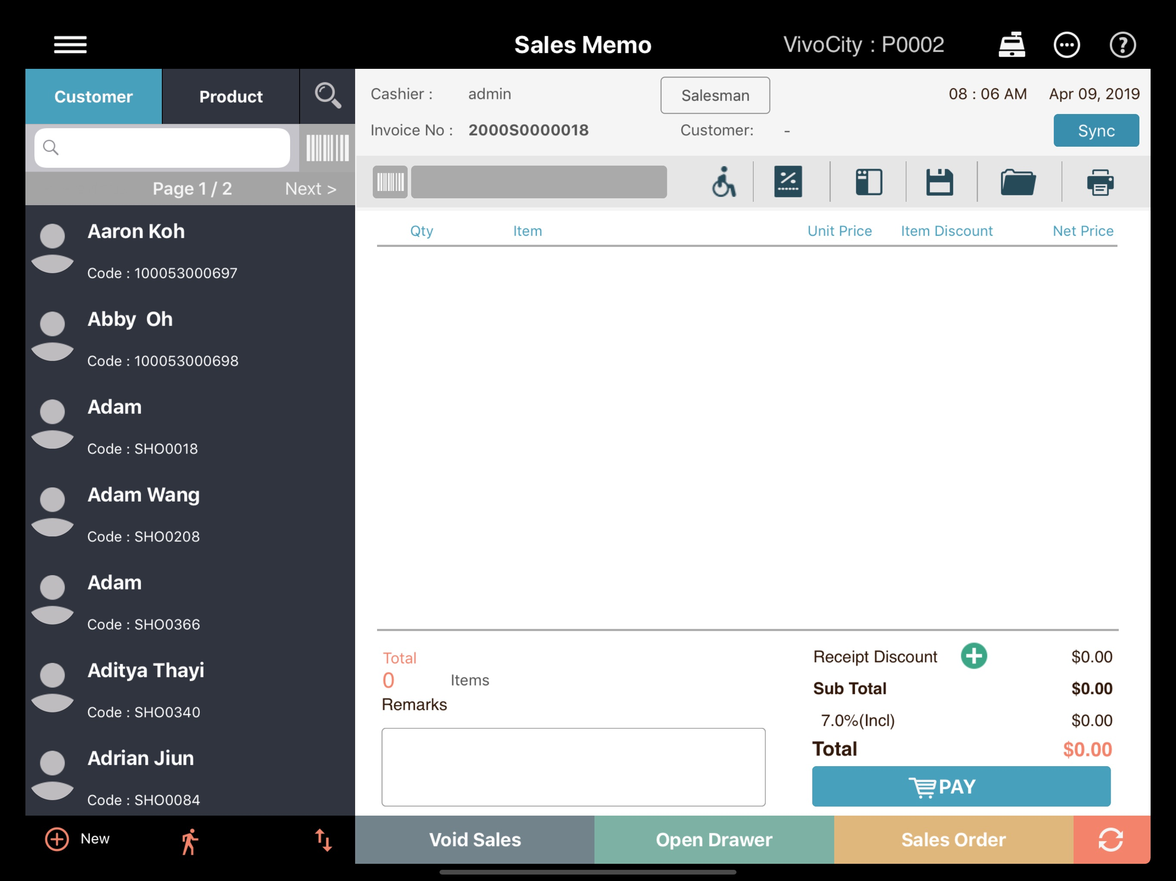Select Aditya Thayi avatar
The height and width of the screenshot is (881, 1176).
[x=52, y=687]
